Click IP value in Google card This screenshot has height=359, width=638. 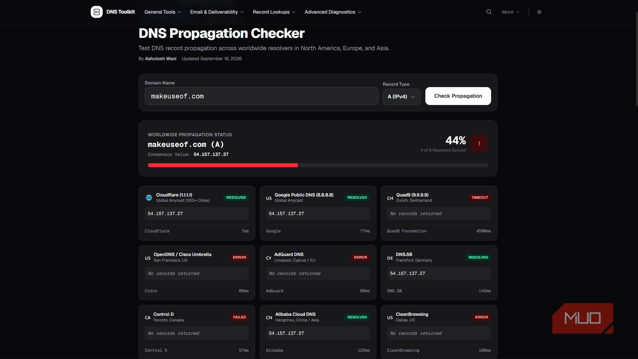click(x=286, y=214)
